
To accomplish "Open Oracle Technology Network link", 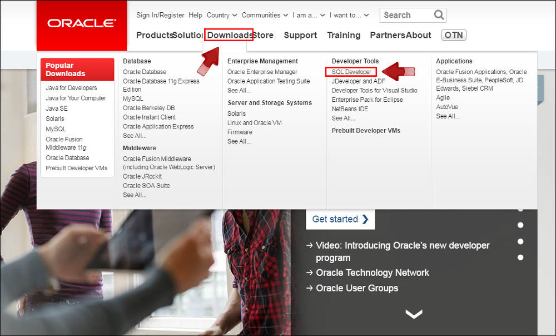I will 373,273.
